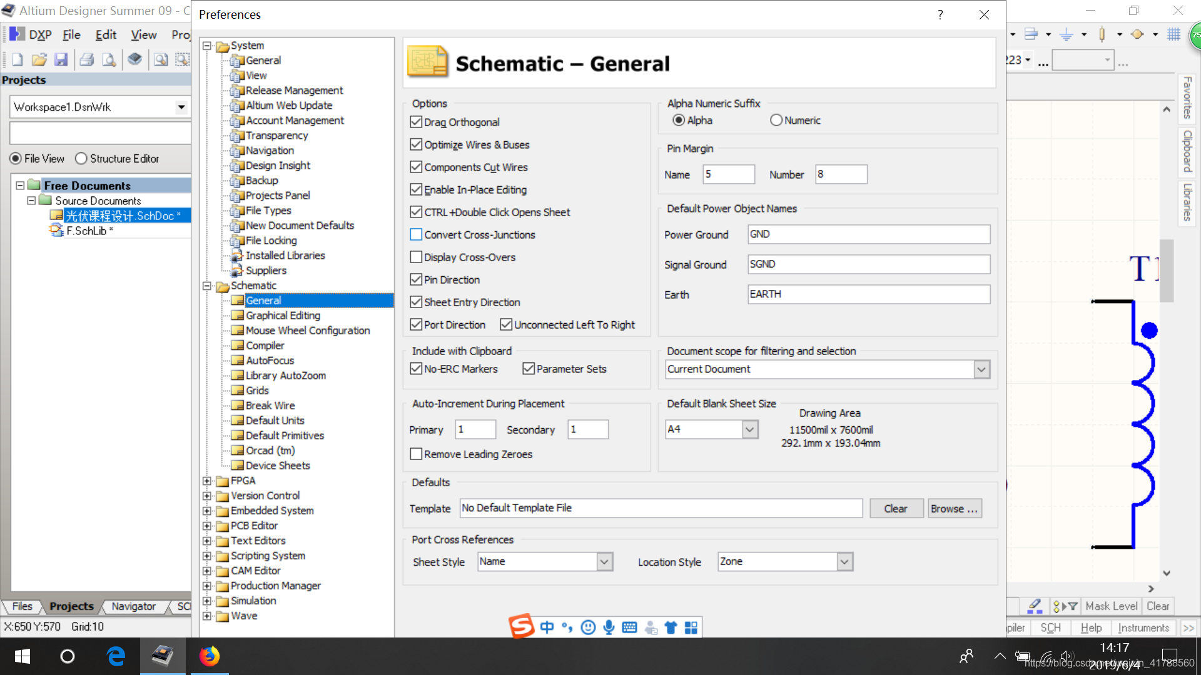Screen dimensions: 1201x675
Task: Open the View menu
Action: click(x=143, y=34)
